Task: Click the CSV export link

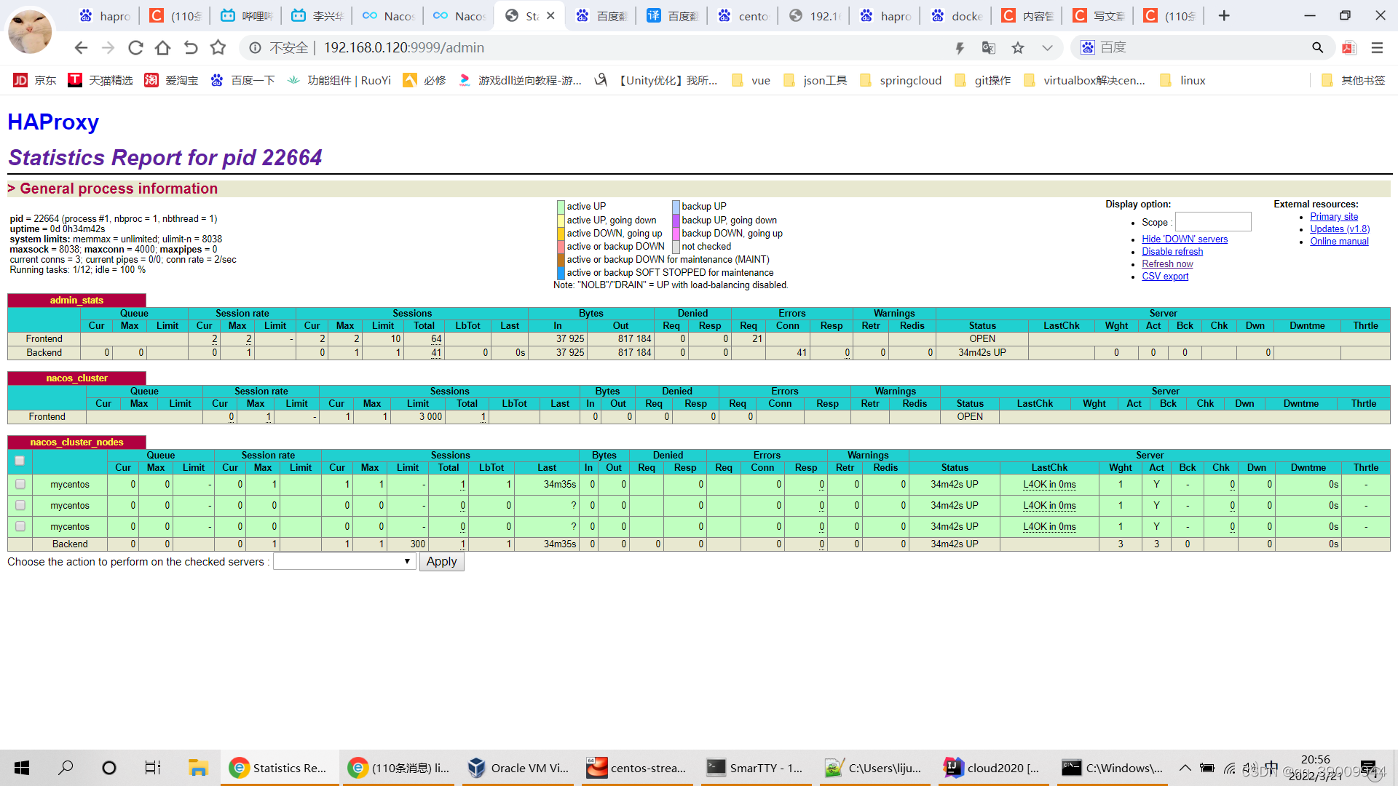Action: [1164, 277]
